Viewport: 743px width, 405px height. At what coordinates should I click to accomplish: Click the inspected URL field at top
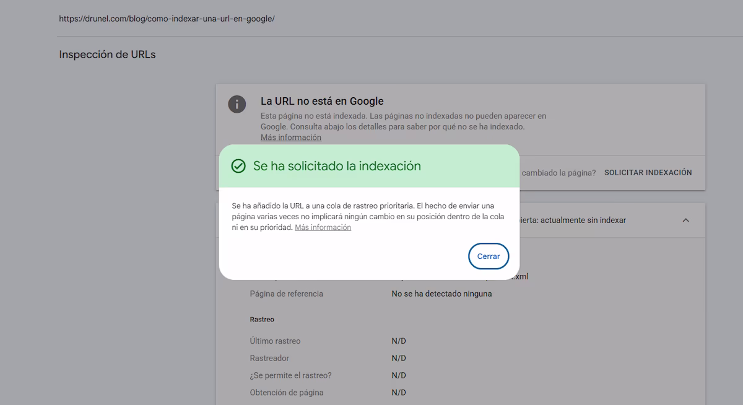pos(167,19)
